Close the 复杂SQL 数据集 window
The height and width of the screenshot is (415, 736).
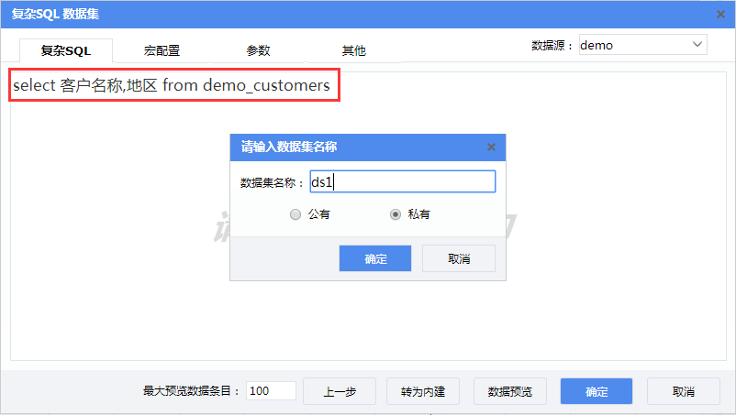pos(720,13)
